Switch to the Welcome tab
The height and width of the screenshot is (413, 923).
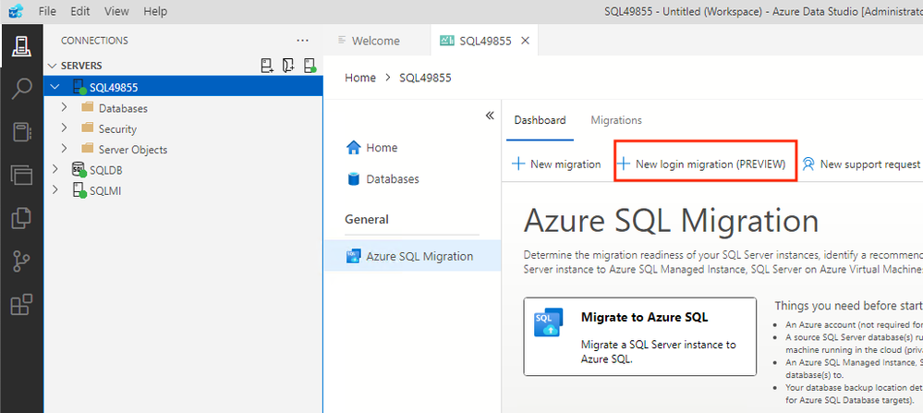376,41
